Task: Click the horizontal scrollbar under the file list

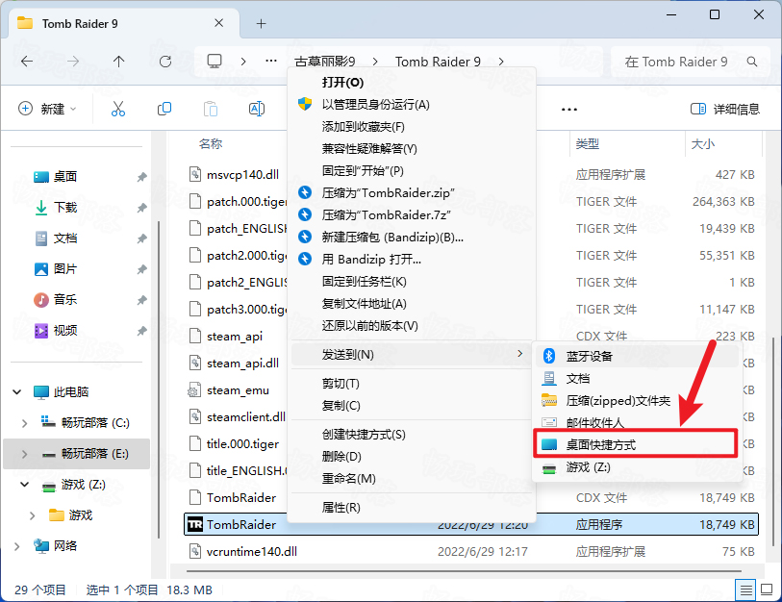Action: tap(464, 571)
